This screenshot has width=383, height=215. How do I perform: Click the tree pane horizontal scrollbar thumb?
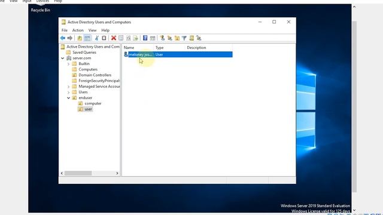78,173
